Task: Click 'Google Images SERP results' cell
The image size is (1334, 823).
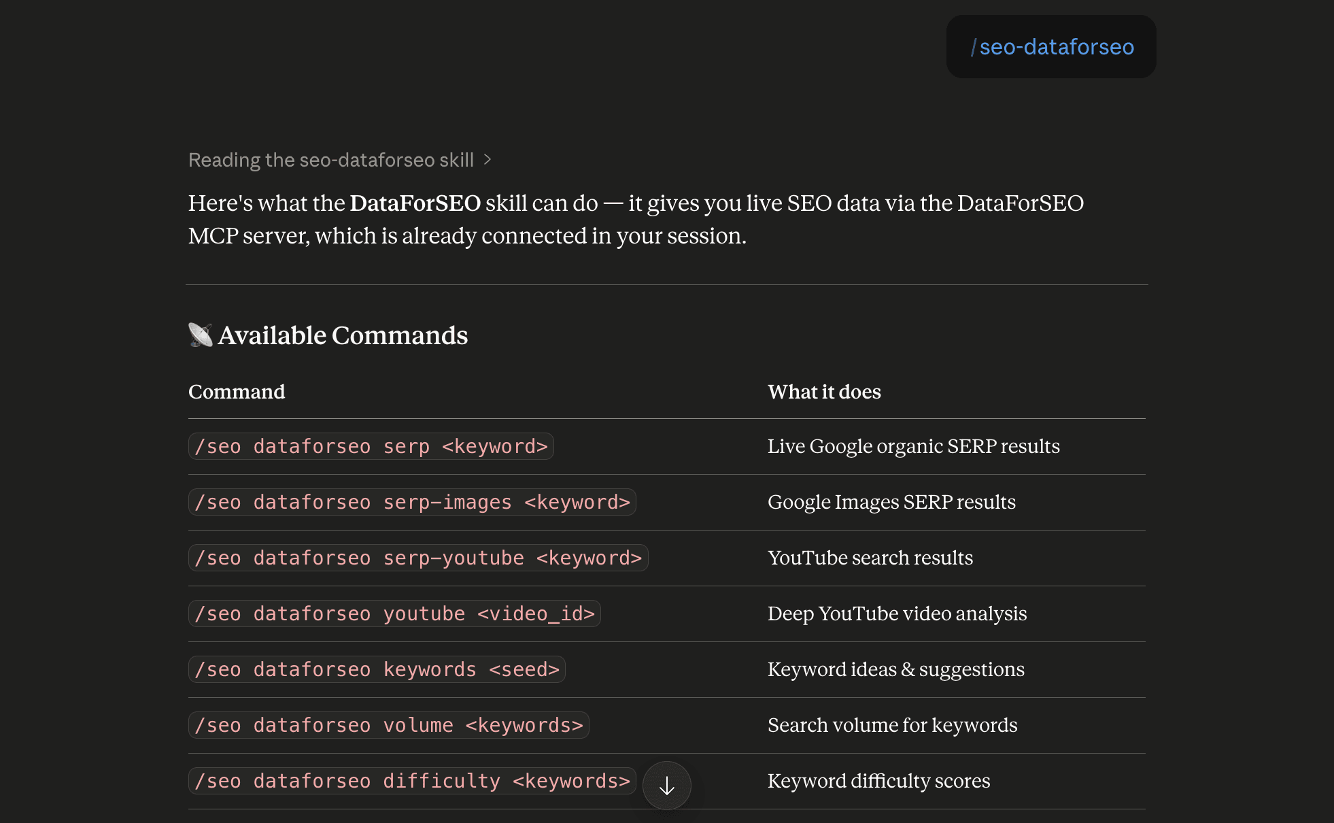Action: tap(891, 502)
